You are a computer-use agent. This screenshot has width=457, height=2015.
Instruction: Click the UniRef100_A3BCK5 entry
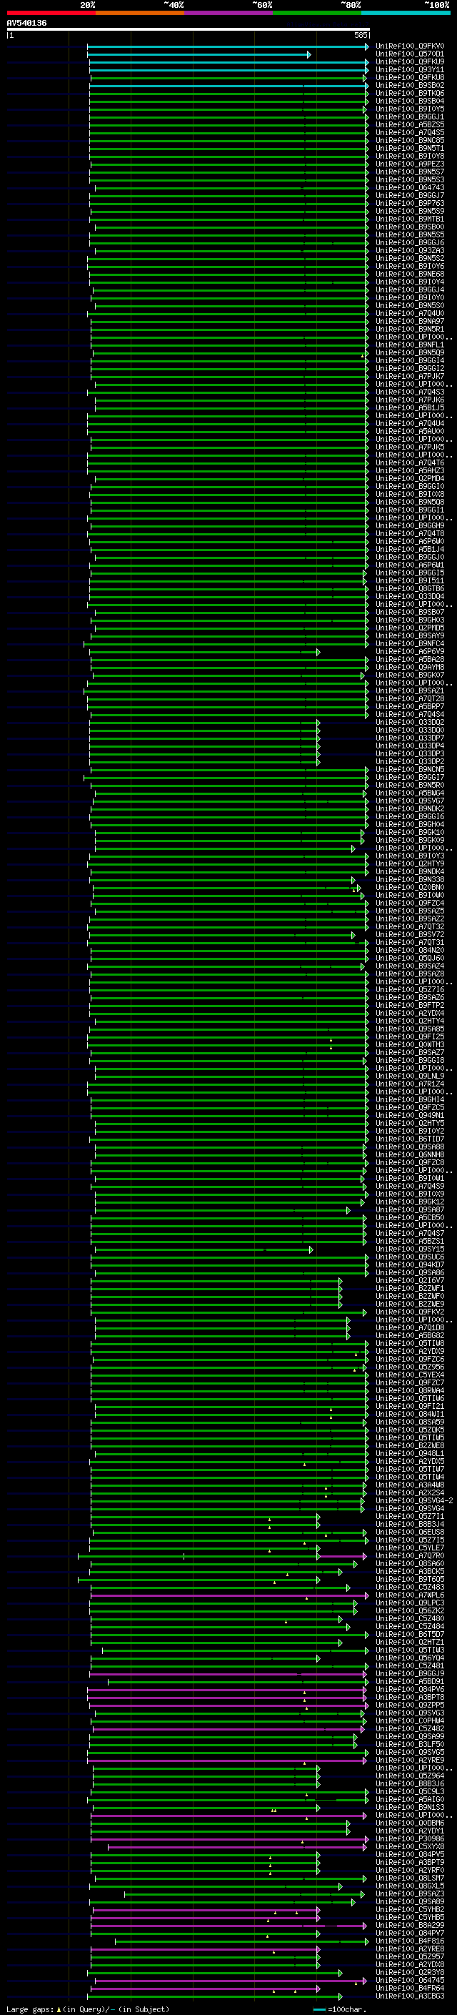pyautogui.click(x=410, y=1572)
